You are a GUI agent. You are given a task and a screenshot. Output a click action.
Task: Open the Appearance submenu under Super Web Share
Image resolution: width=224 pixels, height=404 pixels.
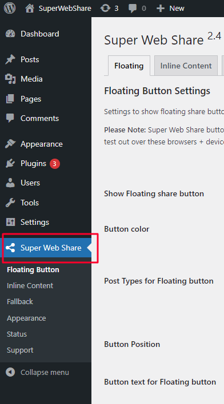click(26, 318)
